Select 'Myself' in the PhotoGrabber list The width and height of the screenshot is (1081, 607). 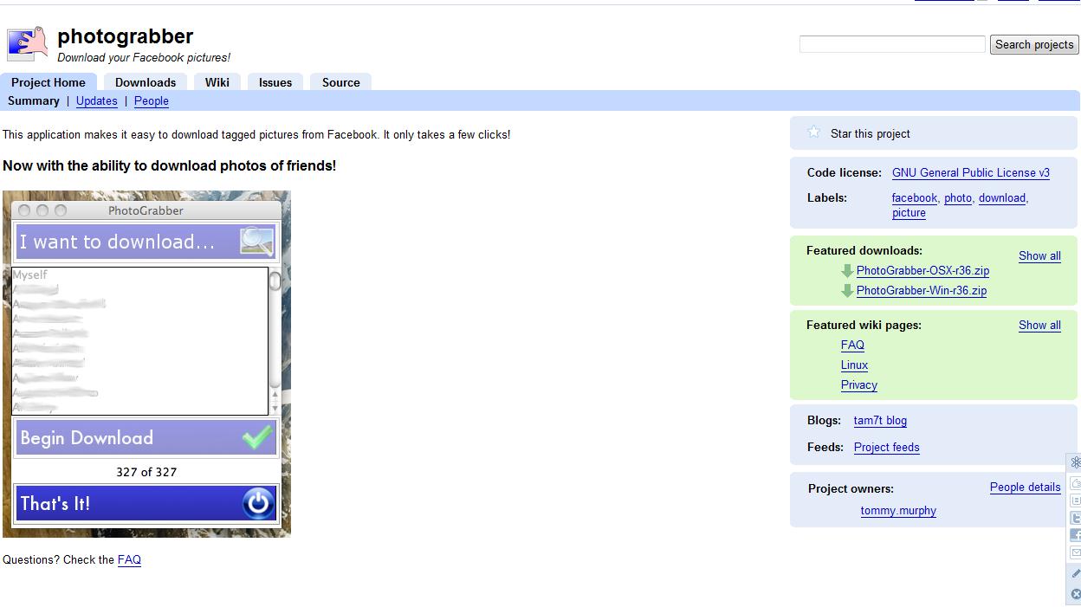30,274
